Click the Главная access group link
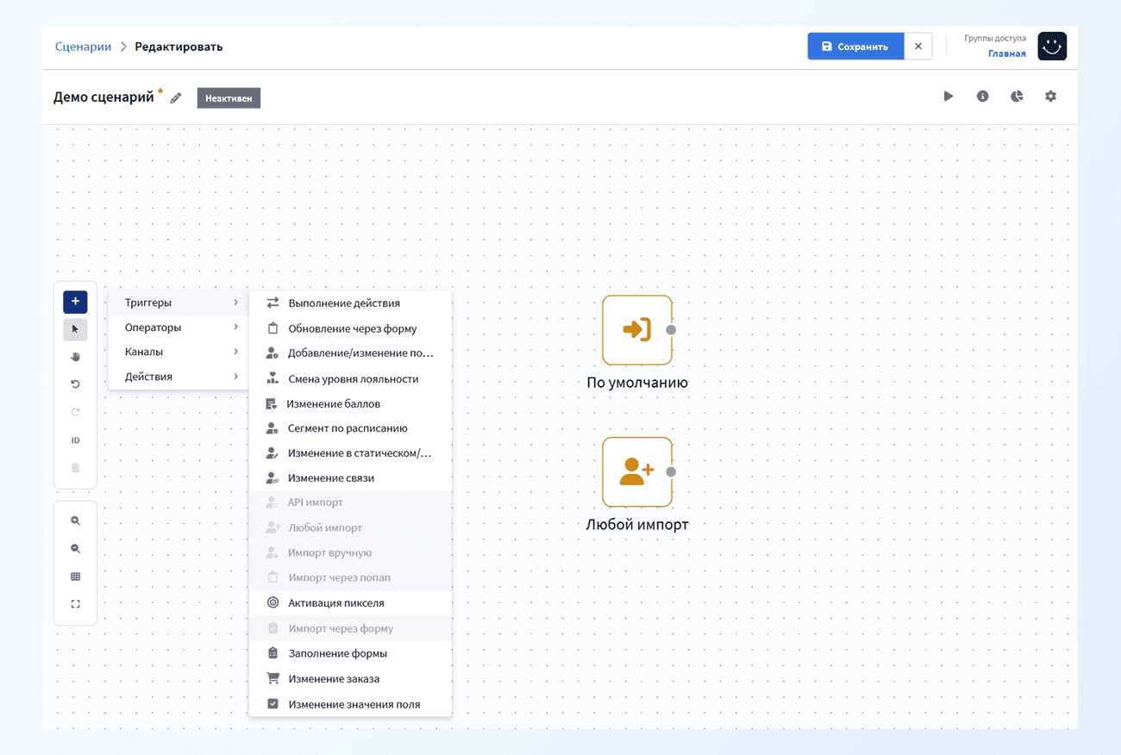This screenshot has width=1121, height=755. point(1007,53)
